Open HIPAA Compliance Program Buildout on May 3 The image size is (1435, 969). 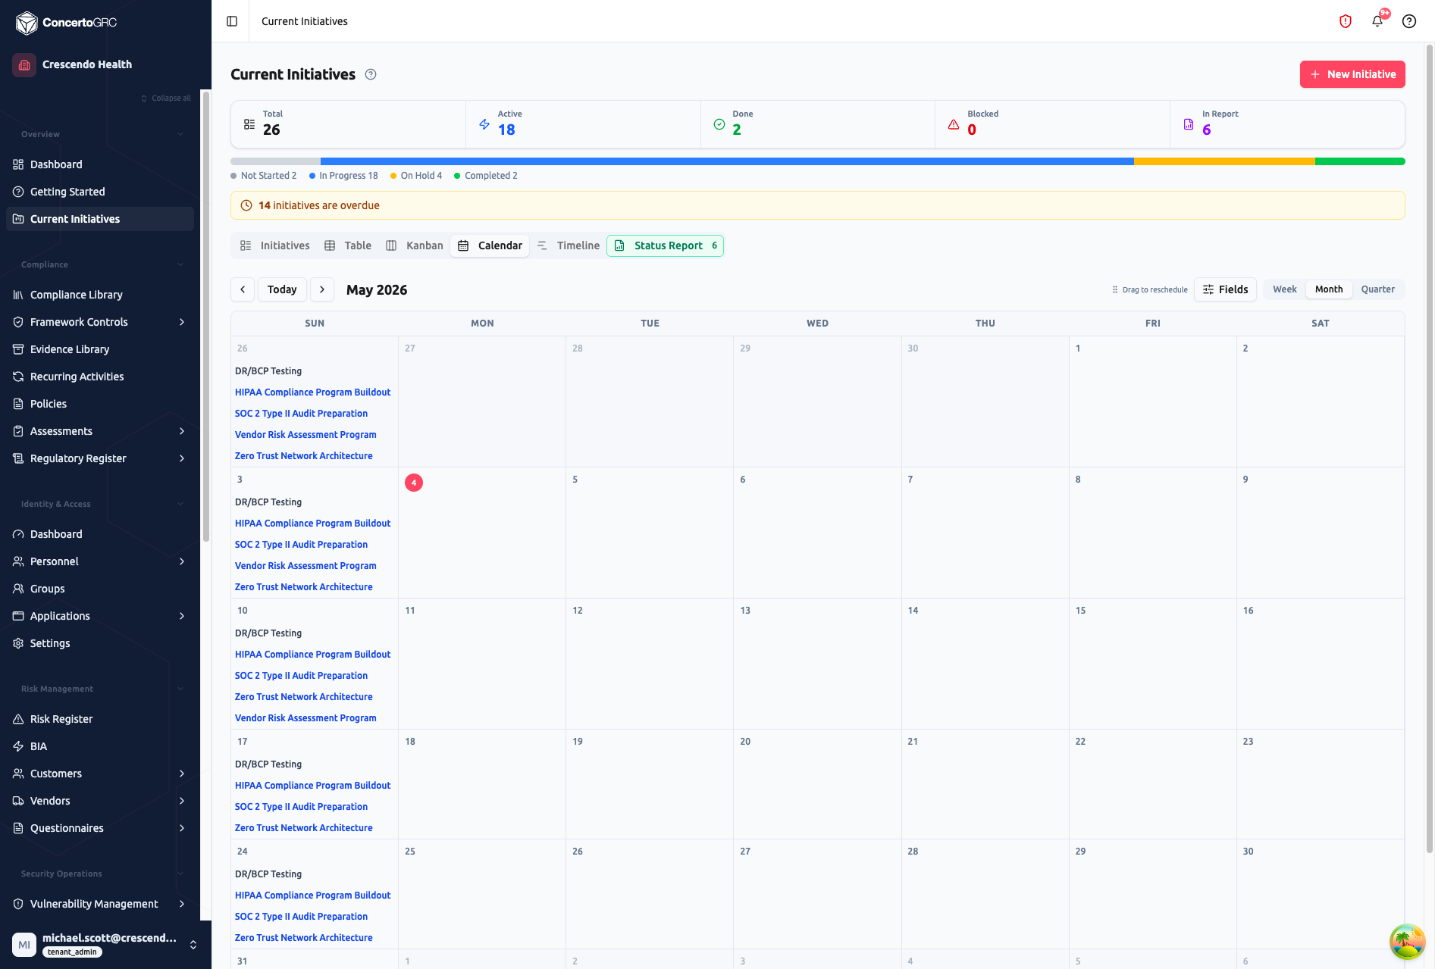[x=312, y=524]
